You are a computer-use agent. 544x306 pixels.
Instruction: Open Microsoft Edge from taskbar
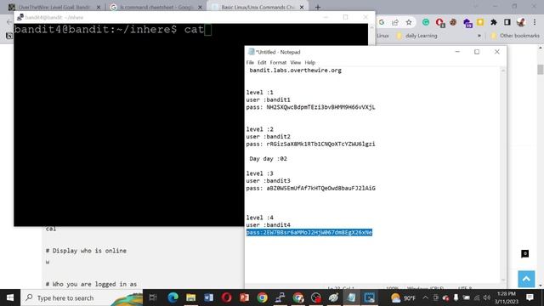(173, 297)
